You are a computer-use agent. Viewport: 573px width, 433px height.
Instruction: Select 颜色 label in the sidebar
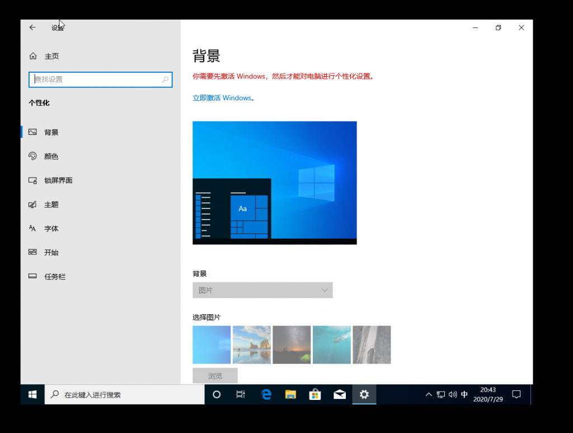[x=51, y=156]
